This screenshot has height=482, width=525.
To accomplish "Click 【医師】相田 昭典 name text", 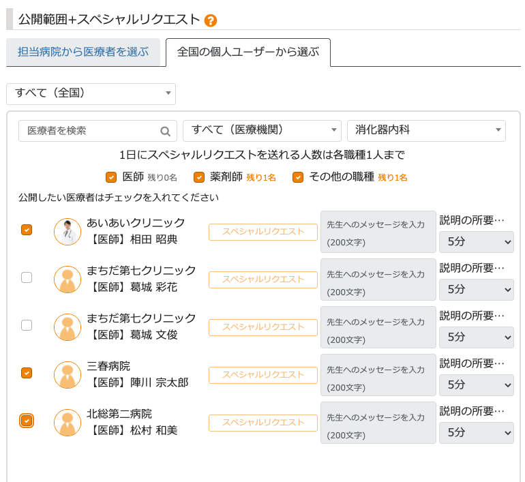I will [132, 240].
